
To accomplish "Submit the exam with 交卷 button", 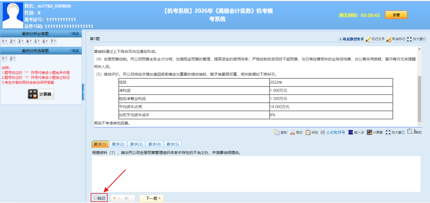I will click(396, 15).
